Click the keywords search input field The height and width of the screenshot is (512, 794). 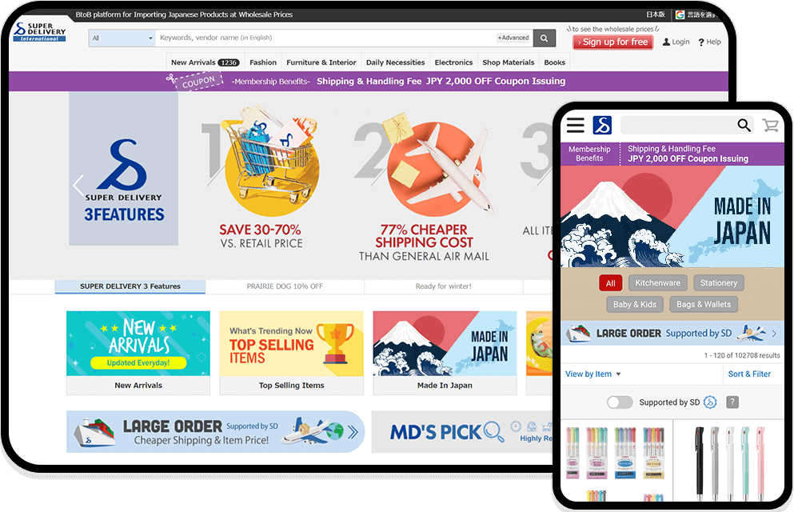tap(326, 38)
